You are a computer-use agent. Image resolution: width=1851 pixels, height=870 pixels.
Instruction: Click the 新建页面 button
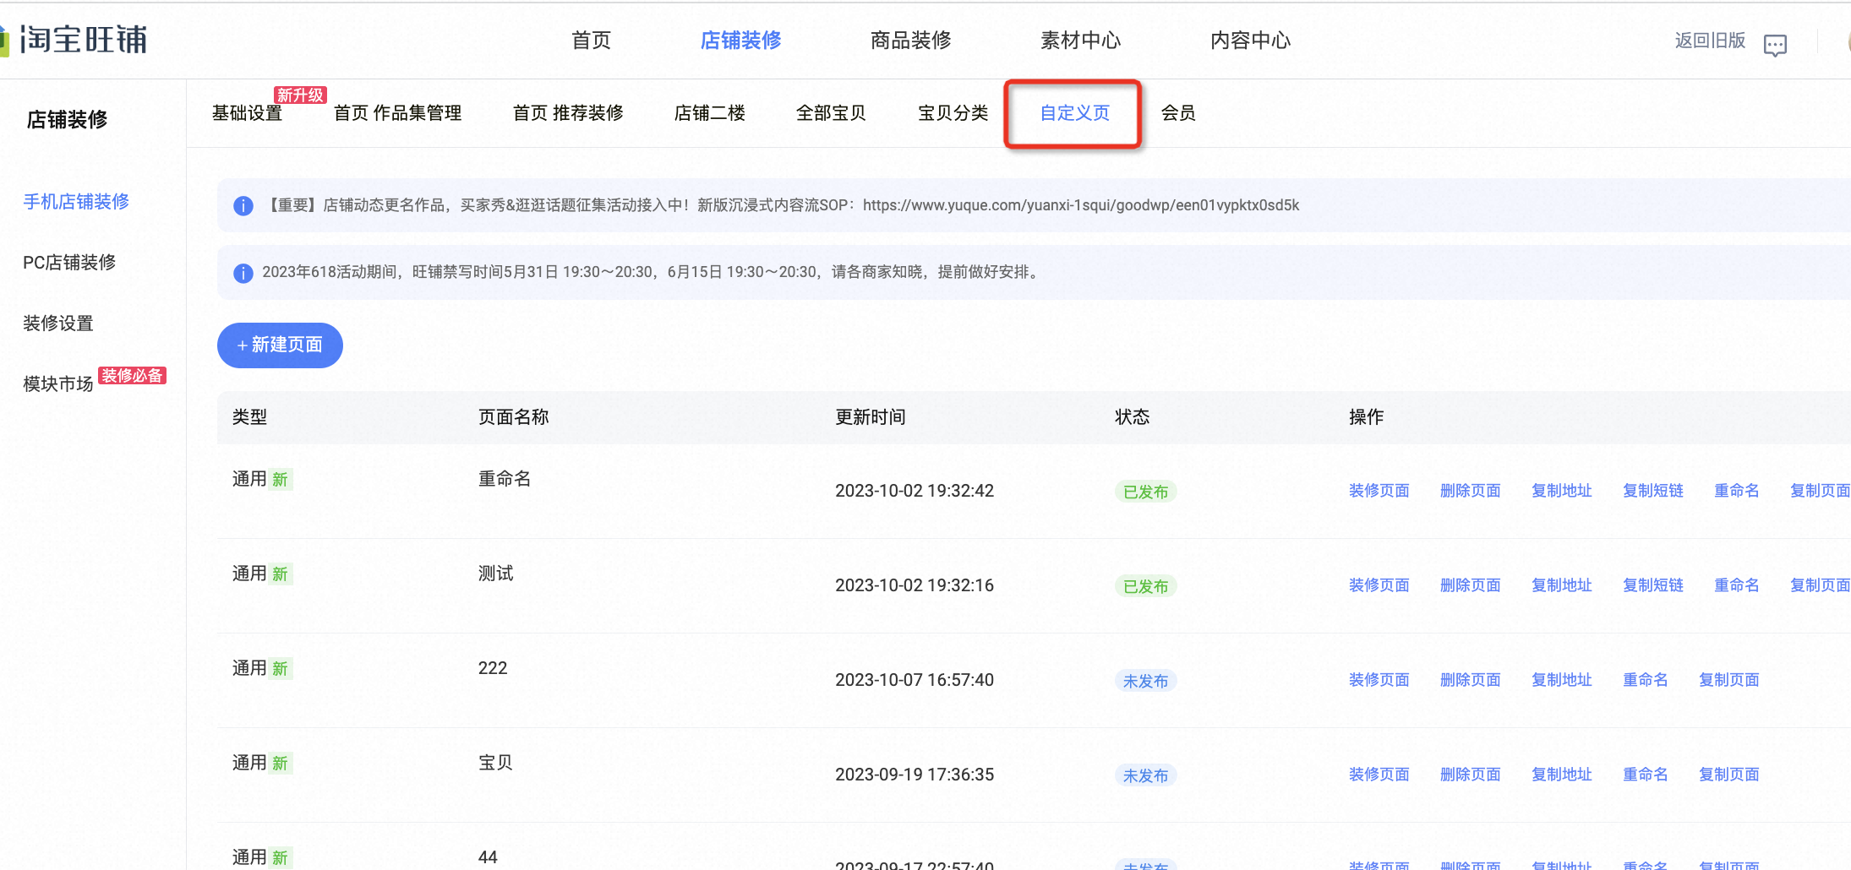click(280, 345)
